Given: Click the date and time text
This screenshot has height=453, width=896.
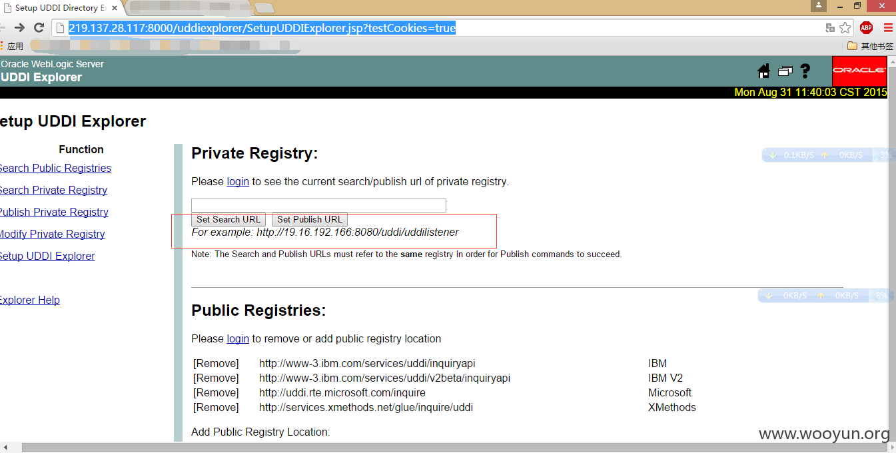Looking at the screenshot, I should coord(811,92).
